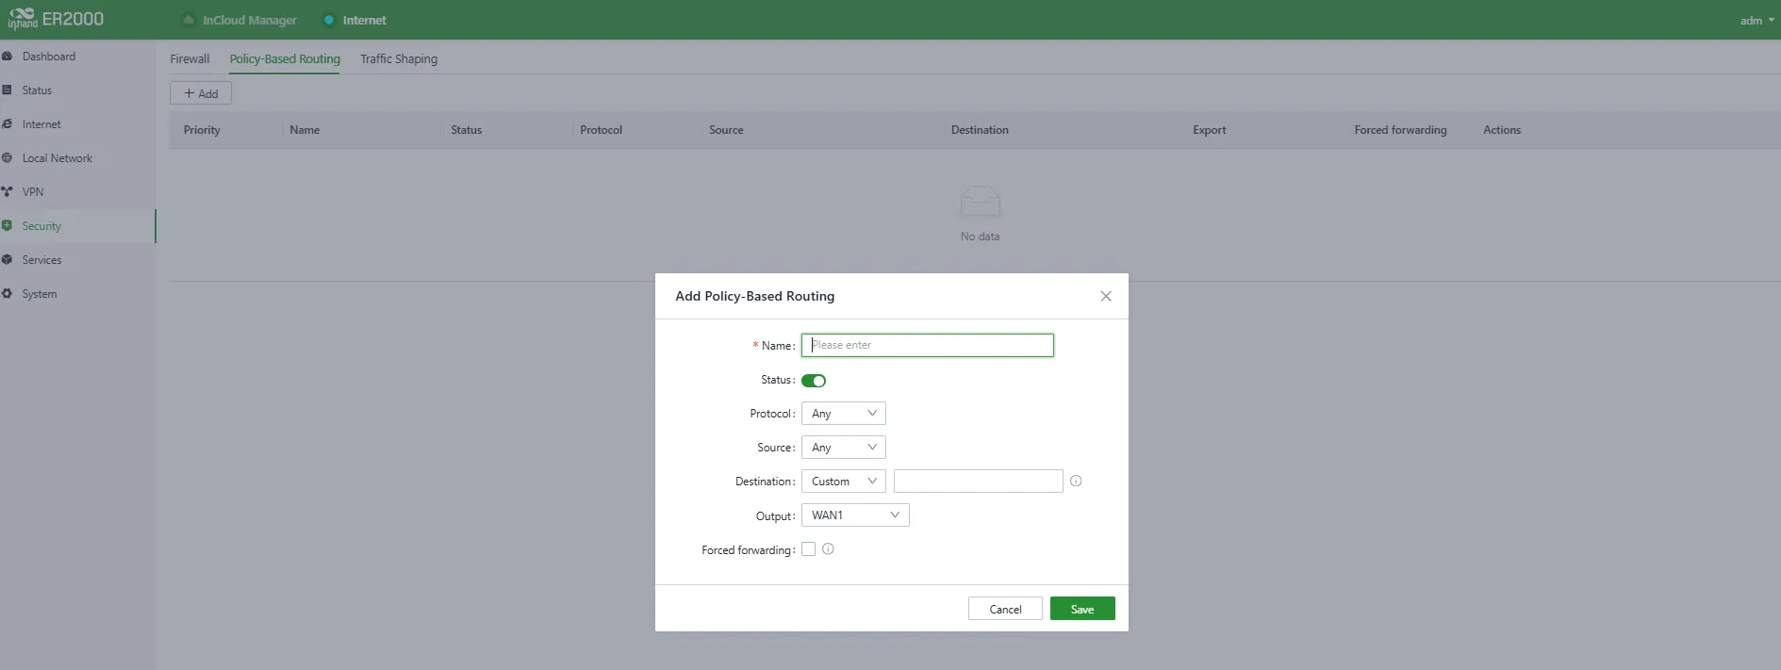Click the Security shield icon
Image resolution: width=1781 pixels, height=670 pixels.
pos(7,226)
